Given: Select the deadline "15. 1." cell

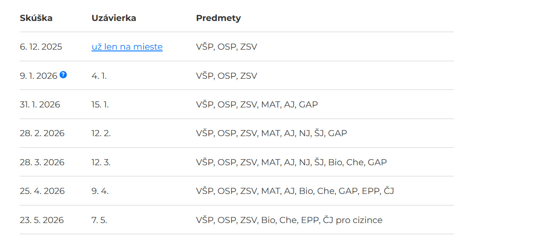Looking at the screenshot, I should pos(100,104).
